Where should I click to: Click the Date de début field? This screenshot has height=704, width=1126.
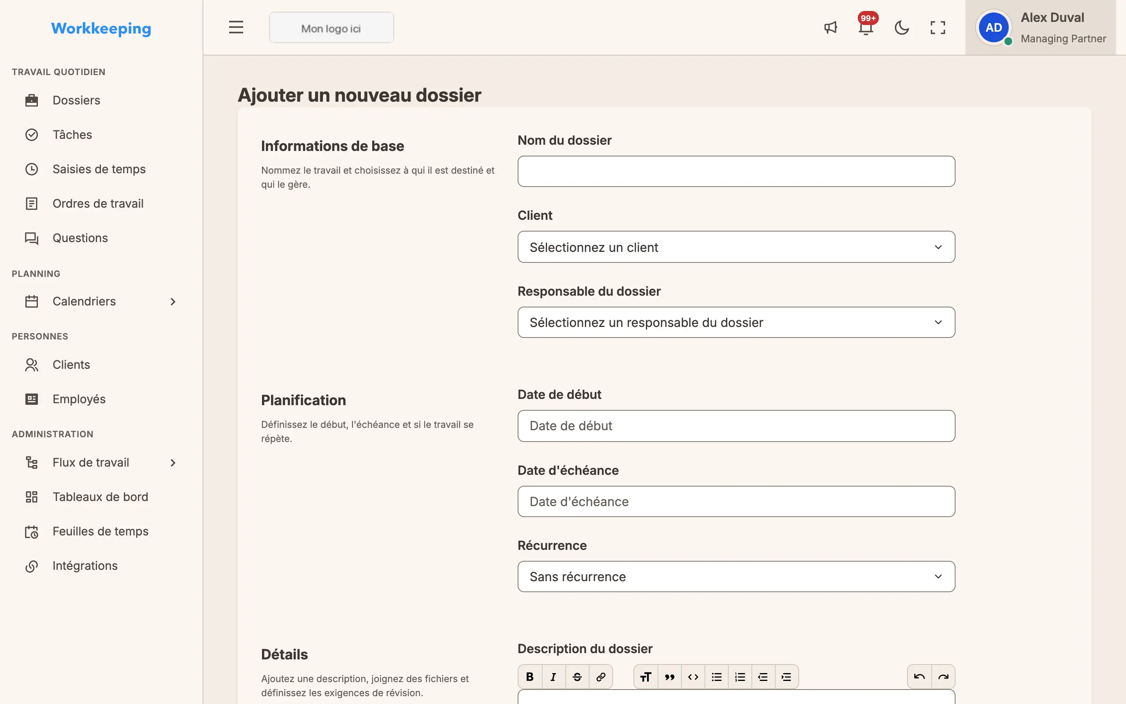(736, 426)
